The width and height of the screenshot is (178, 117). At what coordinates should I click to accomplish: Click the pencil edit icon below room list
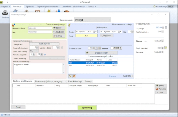click(70, 76)
